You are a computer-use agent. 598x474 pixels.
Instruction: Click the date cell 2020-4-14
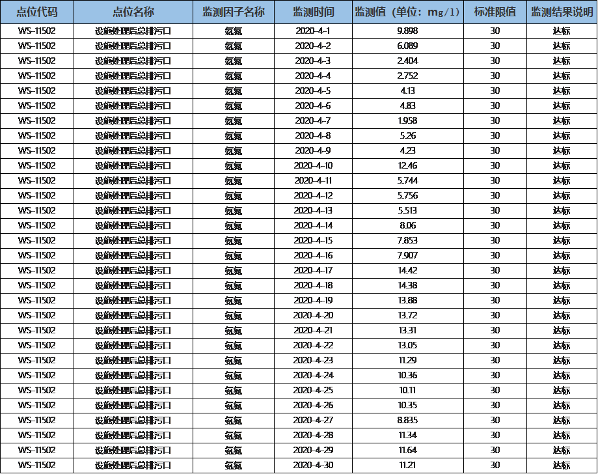(313, 225)
